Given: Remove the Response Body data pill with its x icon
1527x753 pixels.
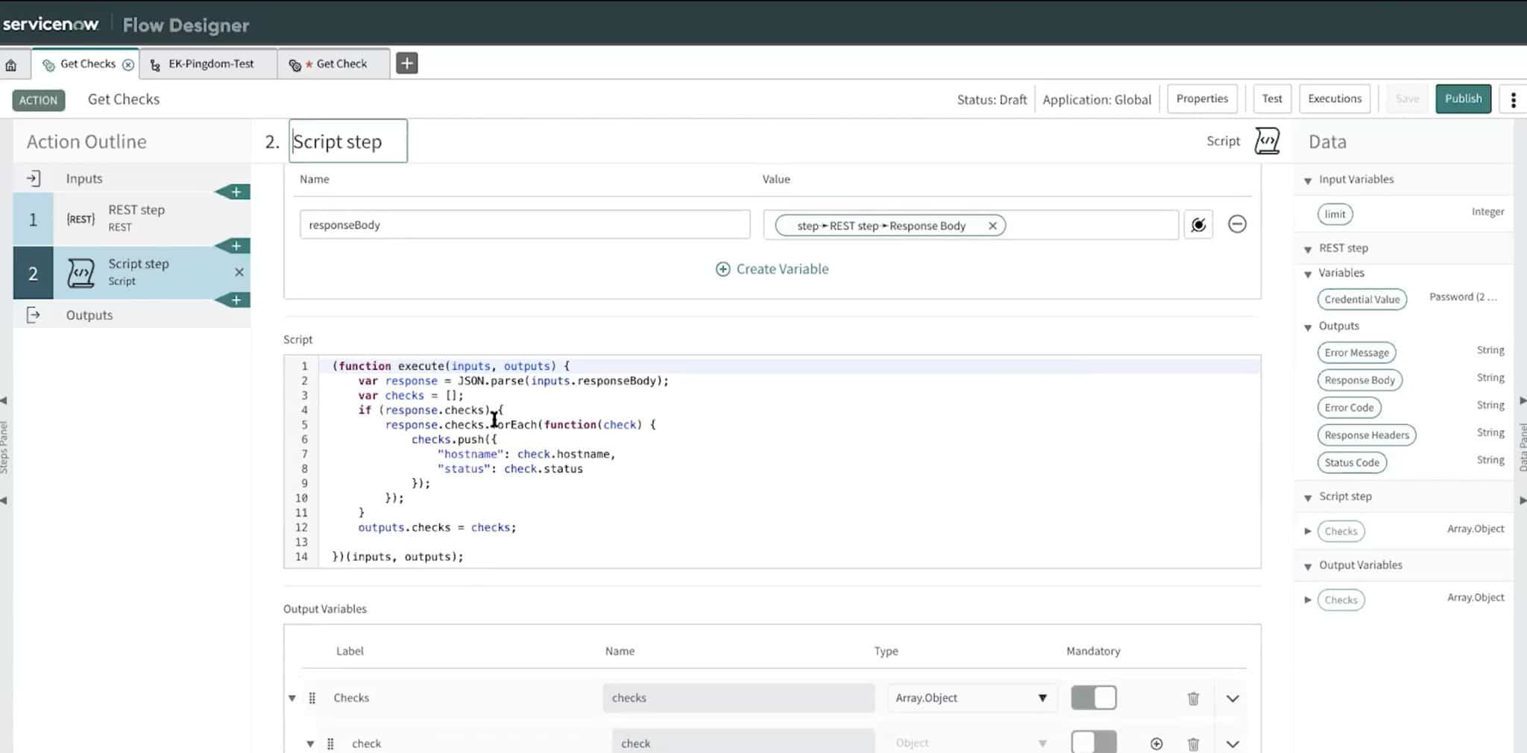Looking at the screenshot, I should pyautogui.click(x=992, y=225).
